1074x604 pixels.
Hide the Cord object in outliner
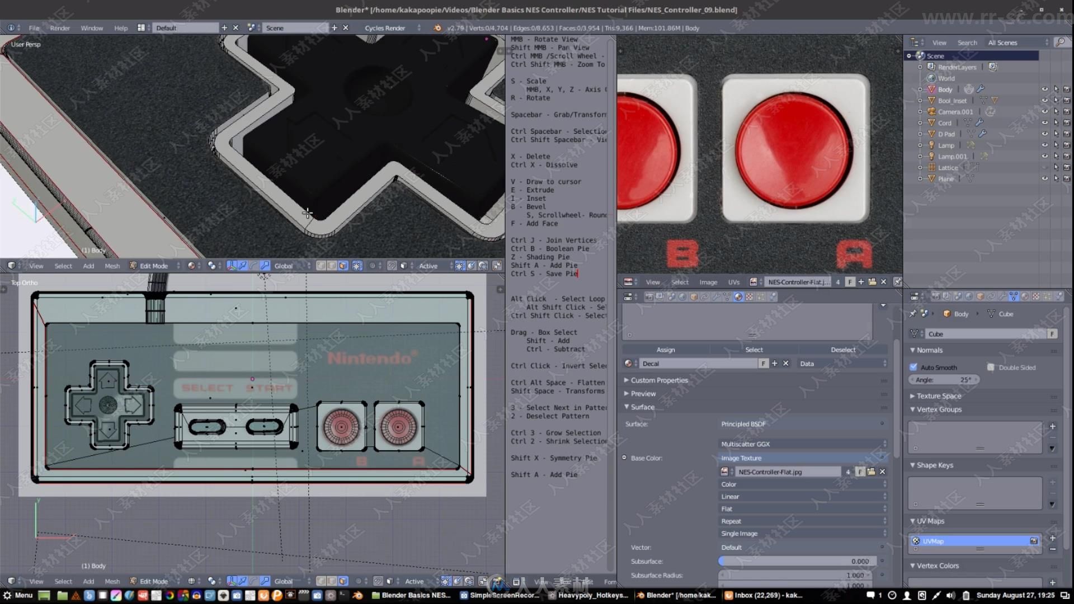(1044, 123)
